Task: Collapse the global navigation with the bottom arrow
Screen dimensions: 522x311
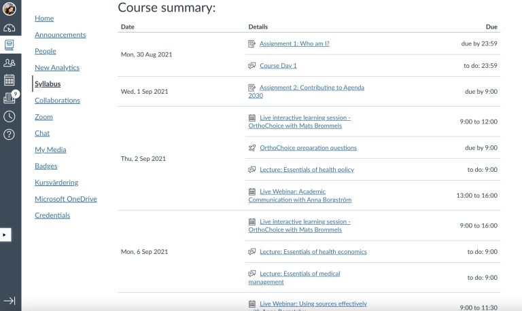Action: pos(10,300)
